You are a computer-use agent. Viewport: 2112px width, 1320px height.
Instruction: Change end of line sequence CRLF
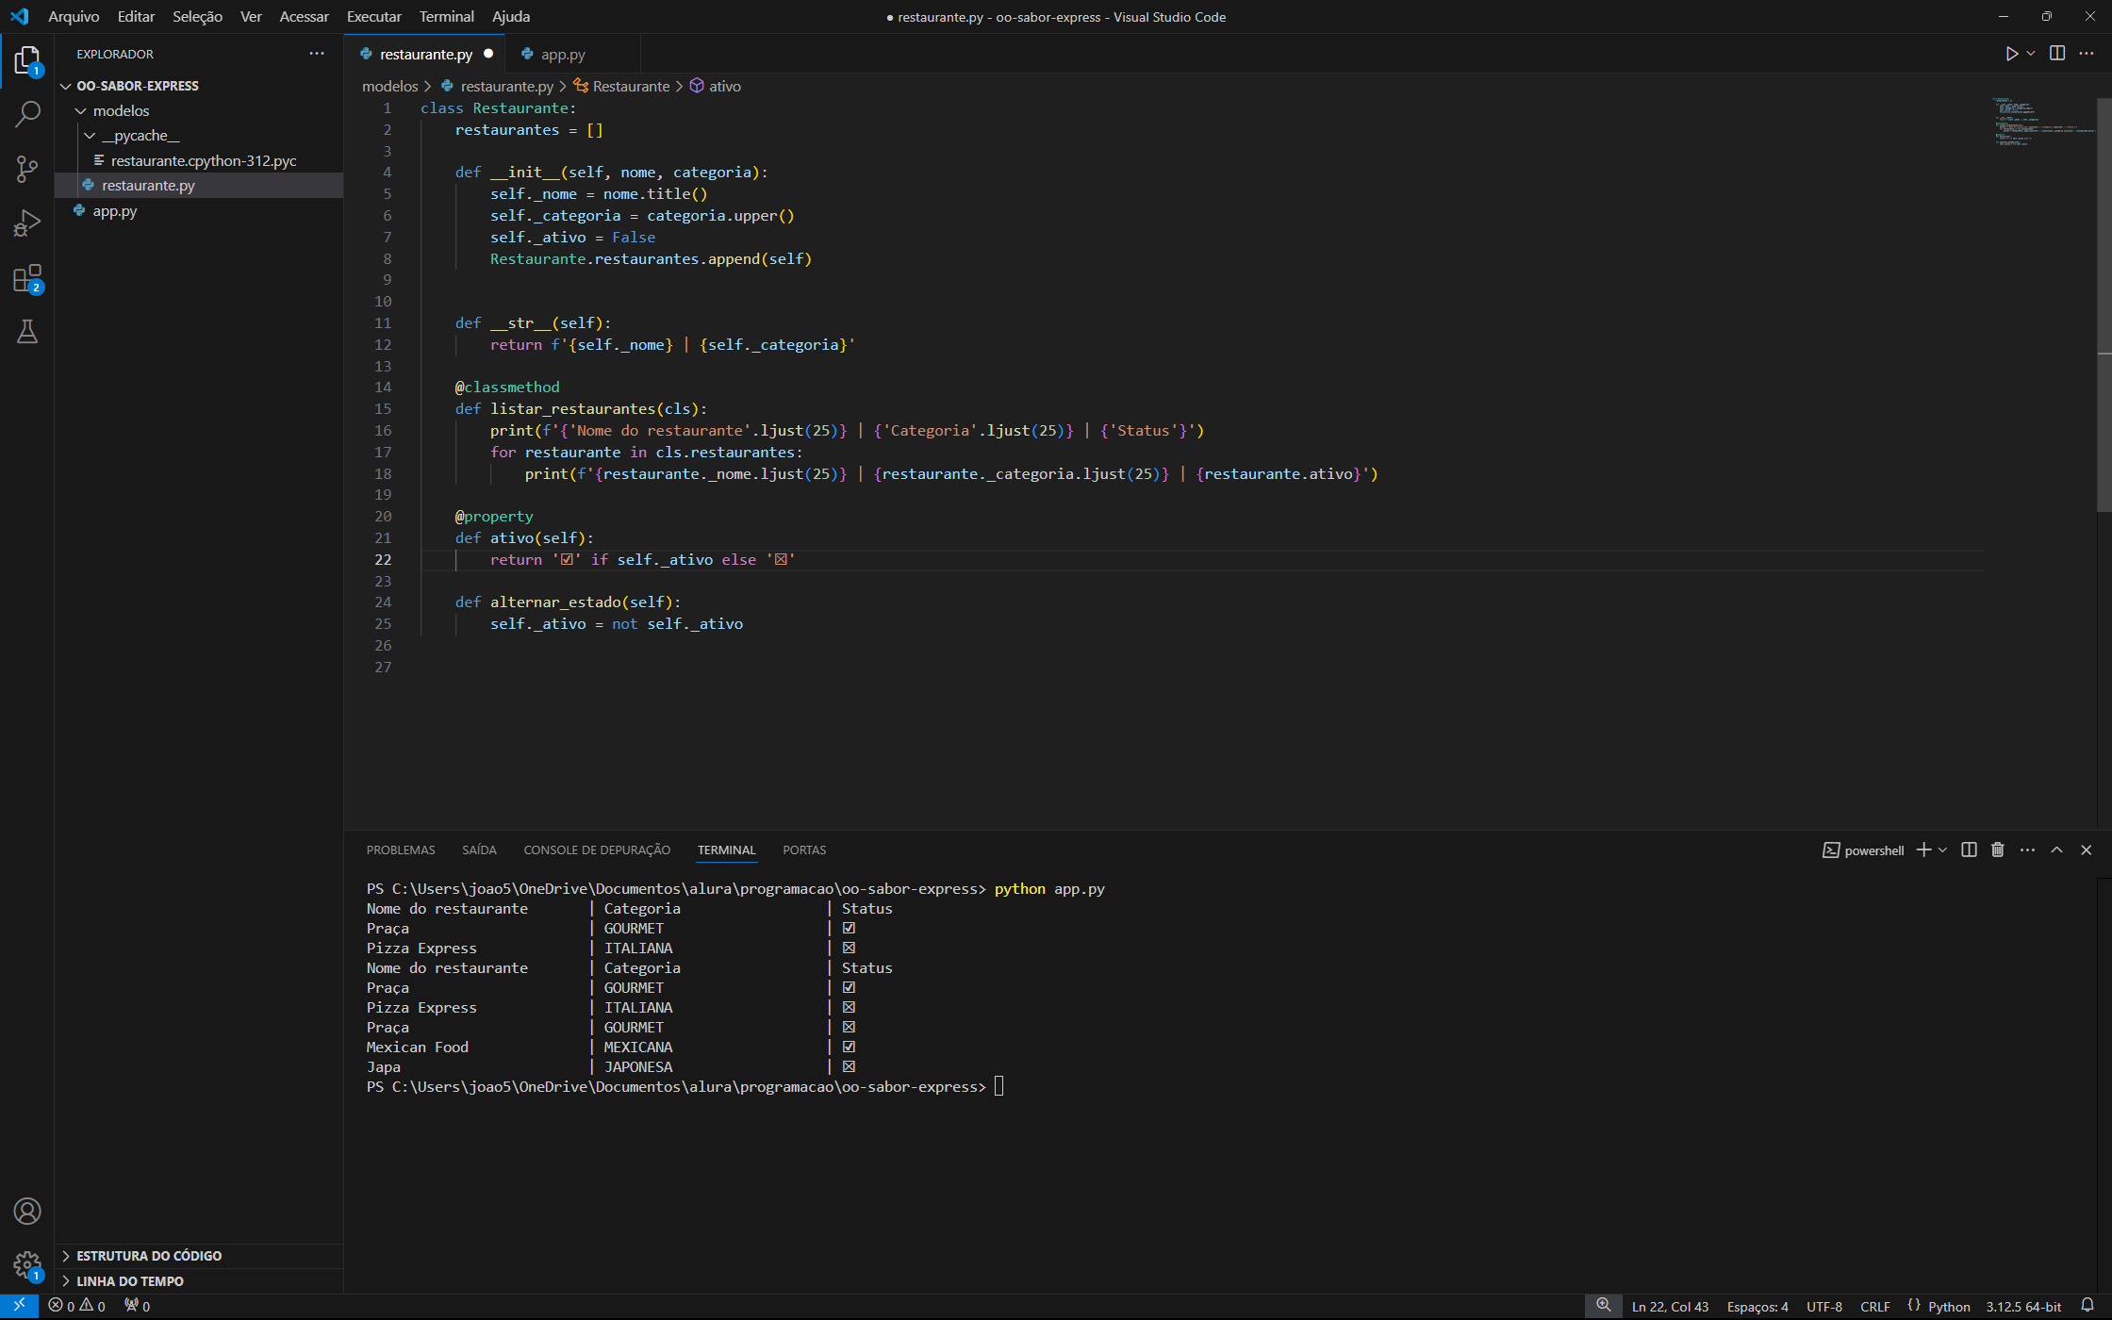(x=1875, y=1307)
